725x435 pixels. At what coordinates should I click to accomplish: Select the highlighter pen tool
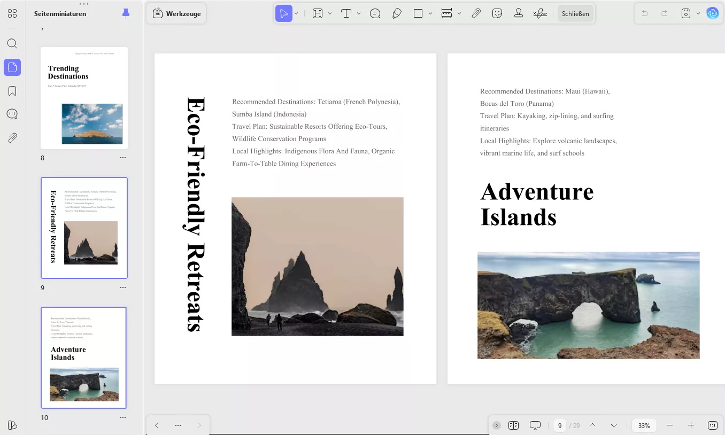[397, 14]
